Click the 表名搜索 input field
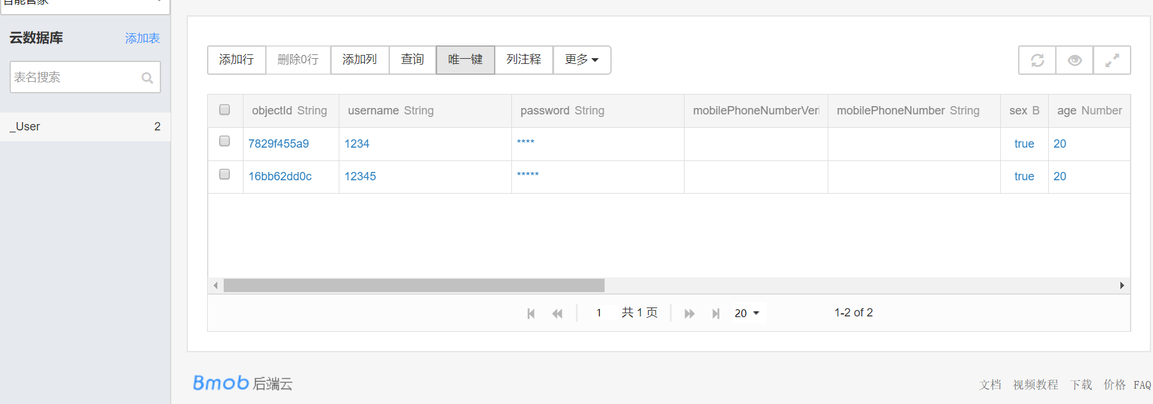This screenshot has width=1153, height=404. (x=85, y=77)
